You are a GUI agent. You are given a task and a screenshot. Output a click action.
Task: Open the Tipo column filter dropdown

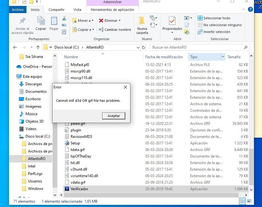click(x=223, y=57)
